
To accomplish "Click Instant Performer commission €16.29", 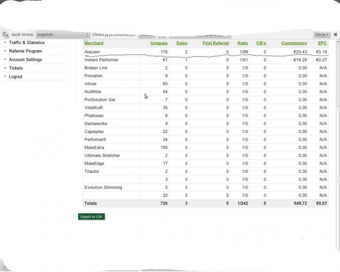I will pos(300,60).
